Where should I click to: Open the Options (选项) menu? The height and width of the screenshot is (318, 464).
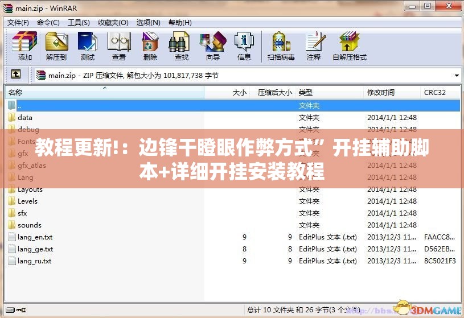148,23
